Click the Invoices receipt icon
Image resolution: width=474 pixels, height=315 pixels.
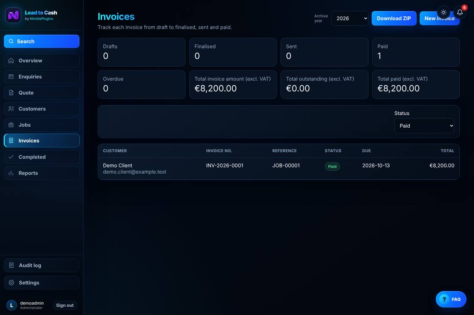[x=11, y=141]
